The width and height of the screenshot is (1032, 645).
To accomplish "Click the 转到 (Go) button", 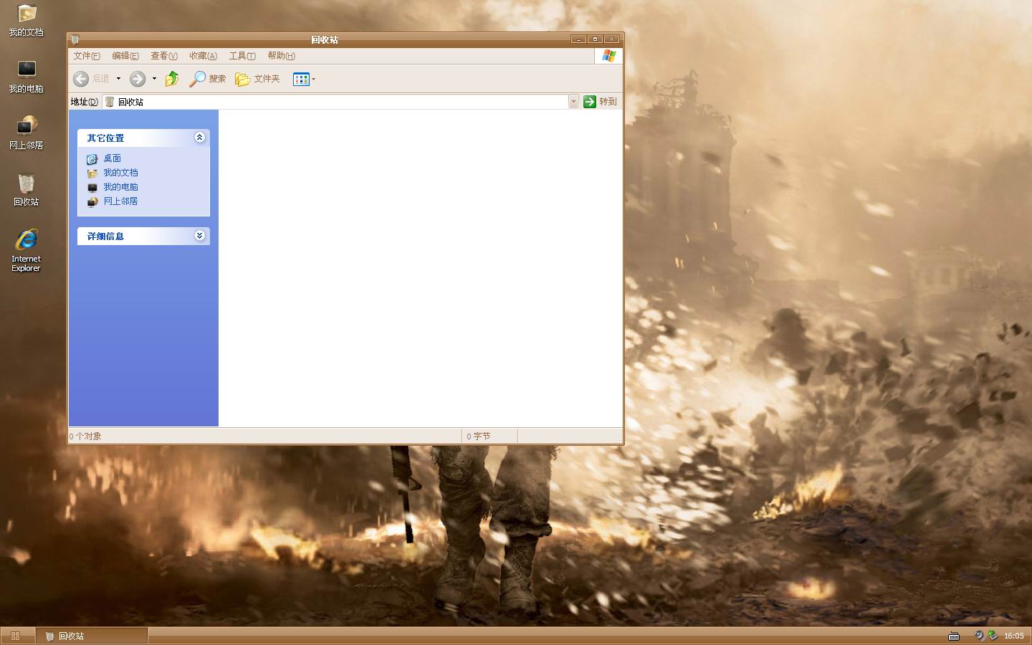I will (x=600, y=102).
